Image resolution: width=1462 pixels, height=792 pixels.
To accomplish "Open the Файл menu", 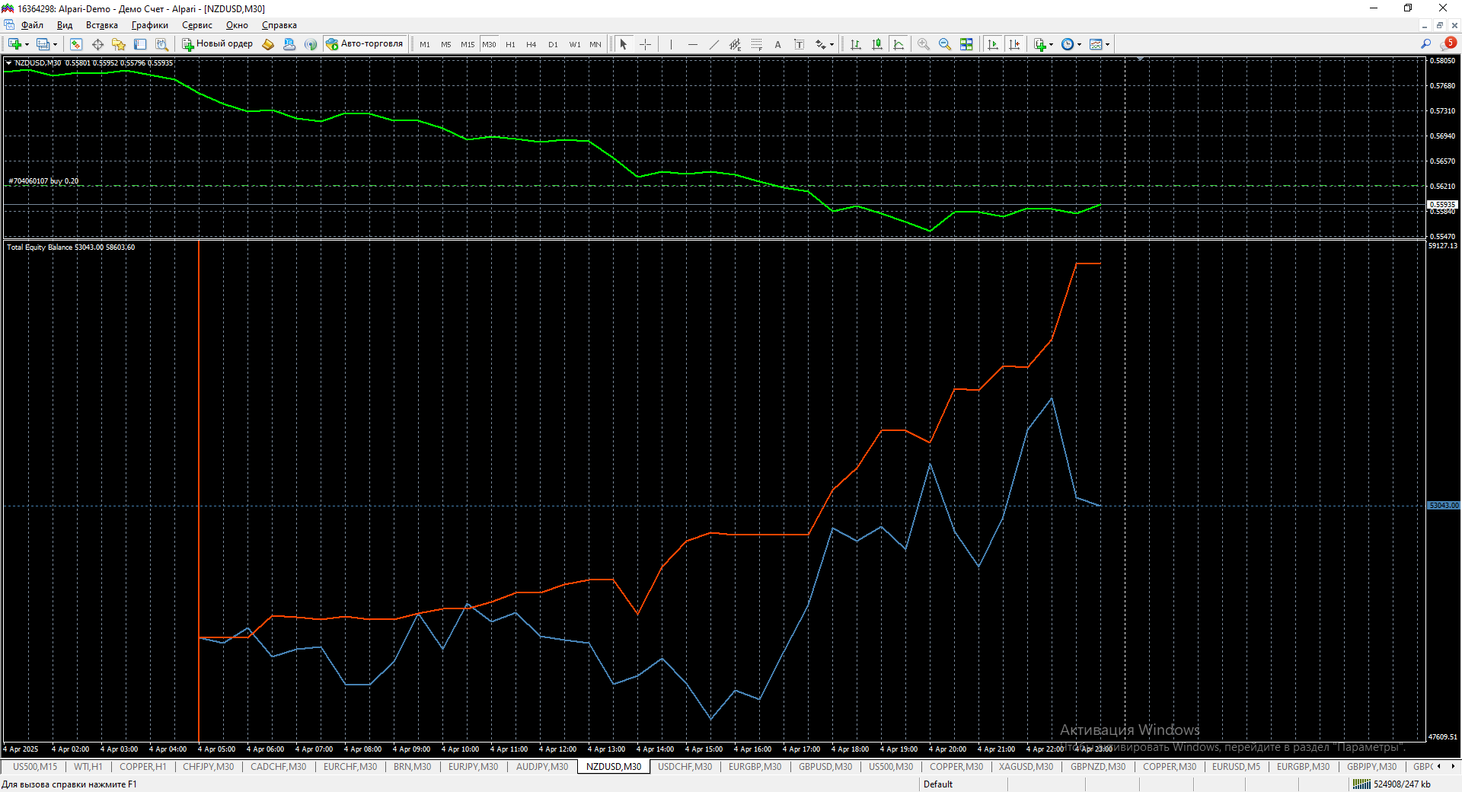I will (32, 25).
